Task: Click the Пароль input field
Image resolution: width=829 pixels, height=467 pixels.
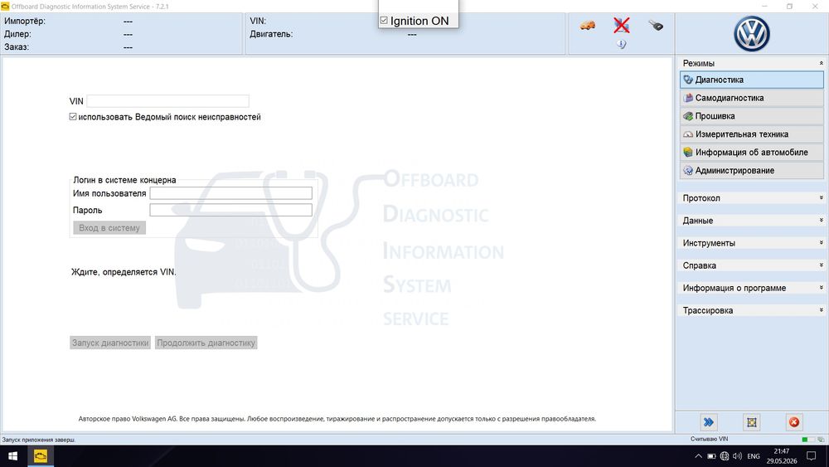Action: (x=231, y=210)
